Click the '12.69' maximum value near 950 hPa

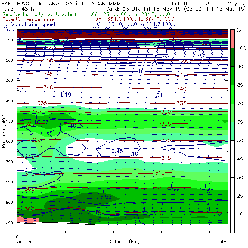point(215,214)
